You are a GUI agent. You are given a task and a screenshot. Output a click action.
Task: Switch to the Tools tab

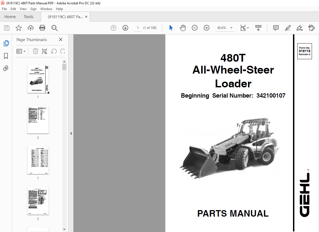click(x=28, y=17)
